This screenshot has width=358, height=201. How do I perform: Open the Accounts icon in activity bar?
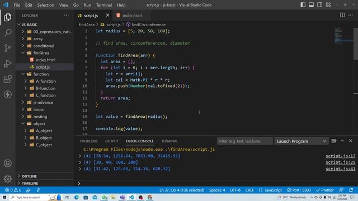tap(7, 163)
